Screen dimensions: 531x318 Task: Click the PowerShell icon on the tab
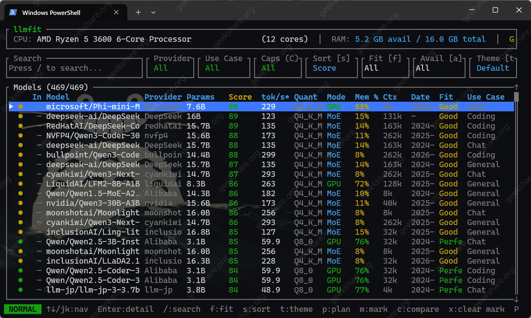(x=13, y=12)
